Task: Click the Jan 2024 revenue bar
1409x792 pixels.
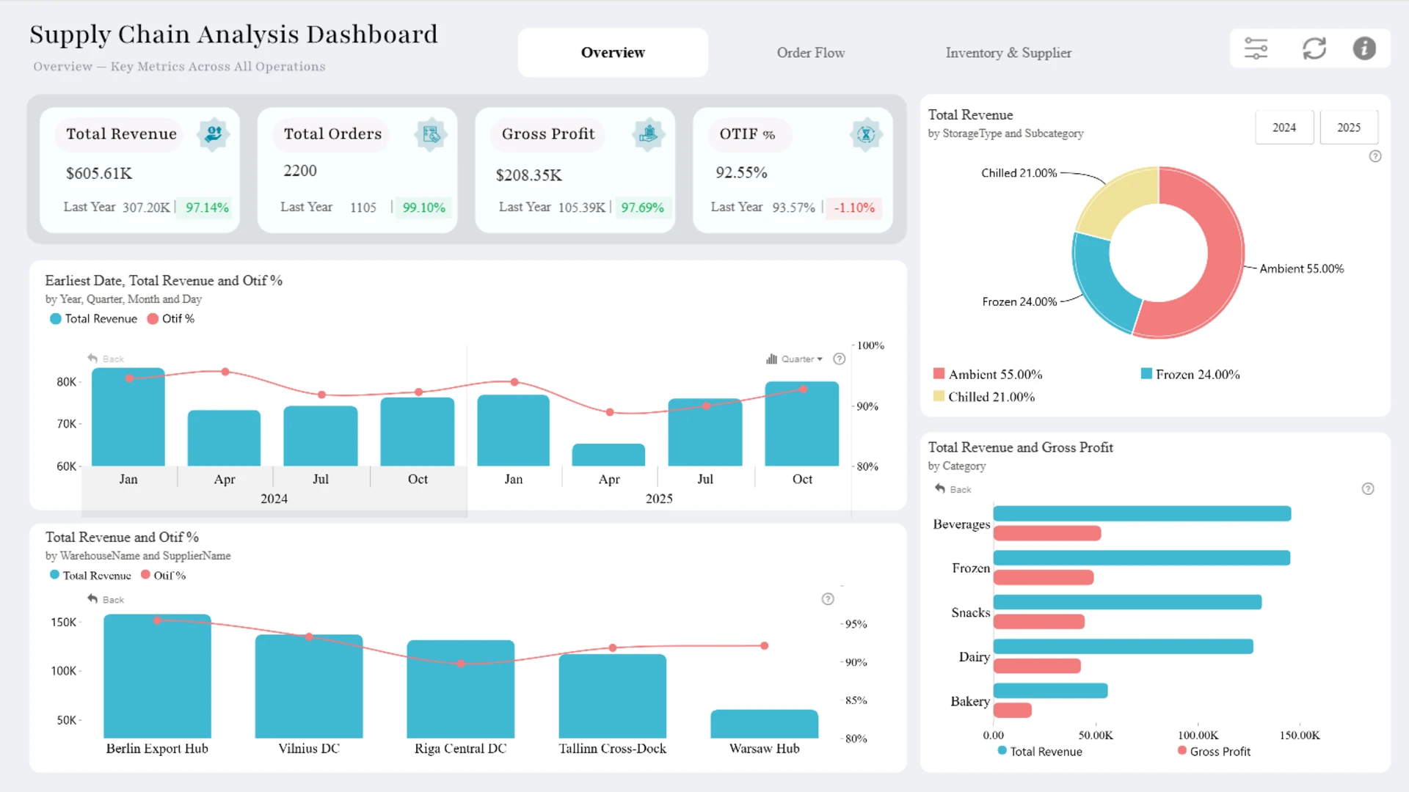Action: point(128,417)
